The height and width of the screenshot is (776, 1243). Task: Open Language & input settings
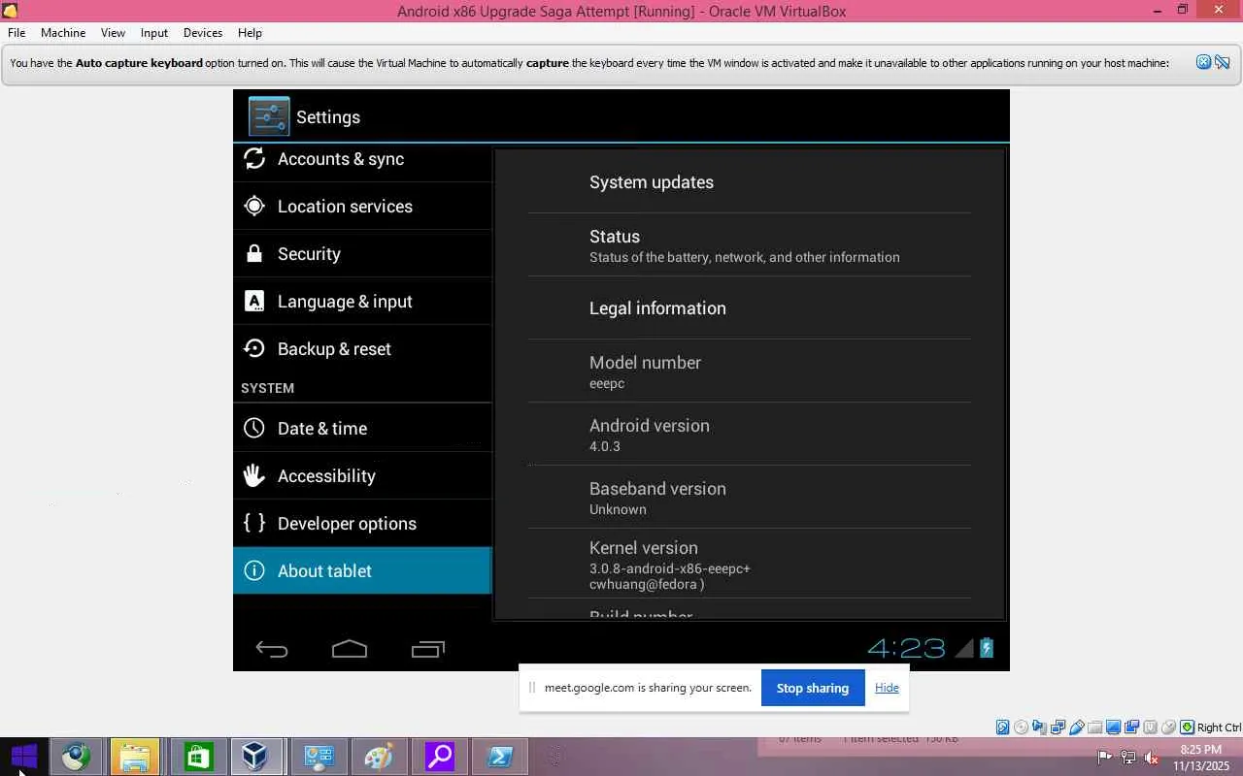pos(362,301)
